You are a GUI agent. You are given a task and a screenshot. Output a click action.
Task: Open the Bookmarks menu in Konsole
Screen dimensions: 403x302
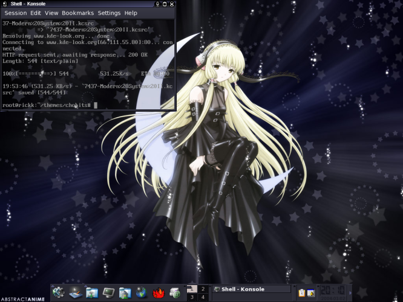pyautogui.click(x=77, y=13)
